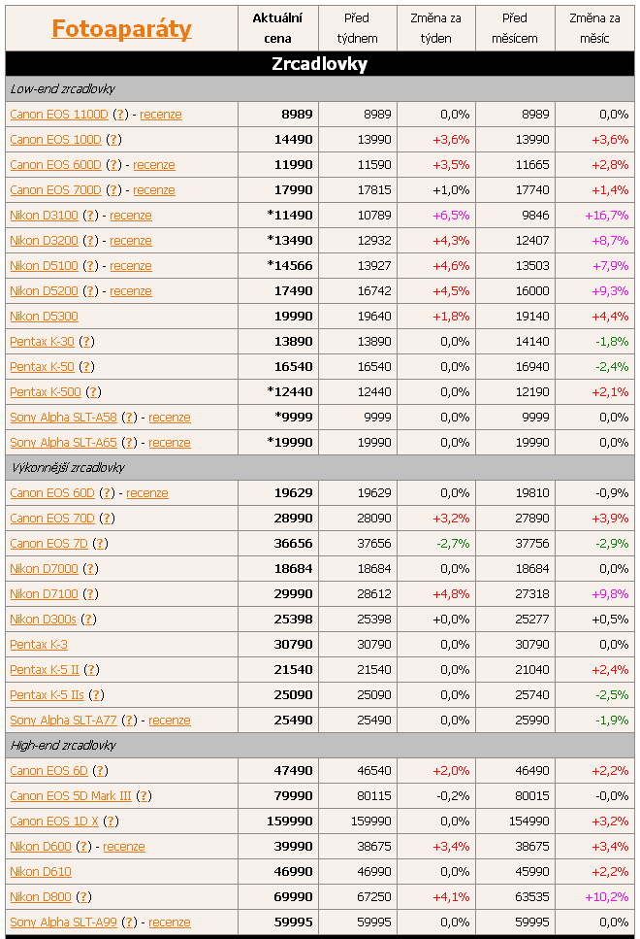Open the Pentax K-3 product page
Viewport: 640px width, 939px height.
[x=39, y=645]
